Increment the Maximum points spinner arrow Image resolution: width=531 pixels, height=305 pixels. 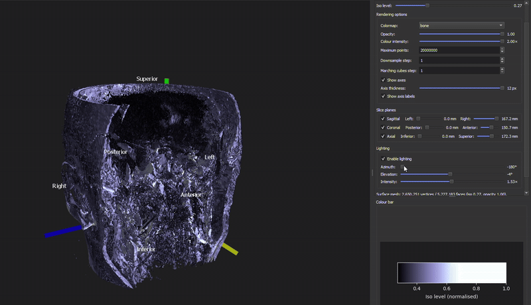click(502, 48)
